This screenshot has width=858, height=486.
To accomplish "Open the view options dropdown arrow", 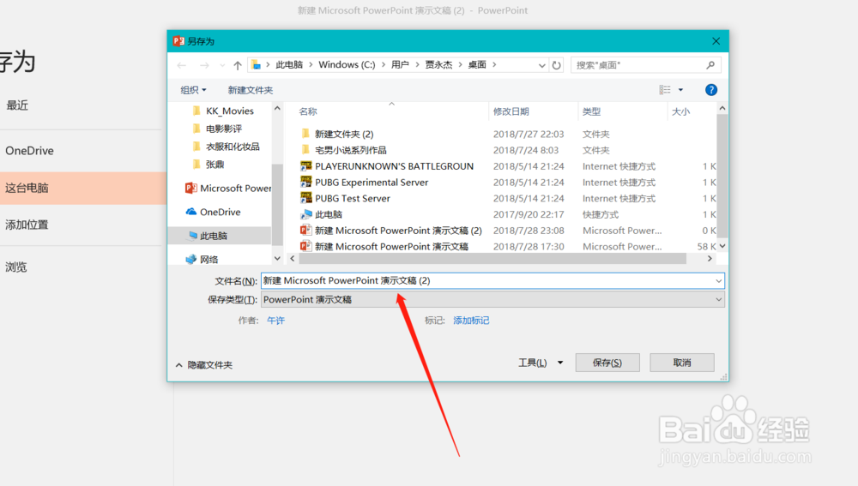I will [x=680, y=90].
